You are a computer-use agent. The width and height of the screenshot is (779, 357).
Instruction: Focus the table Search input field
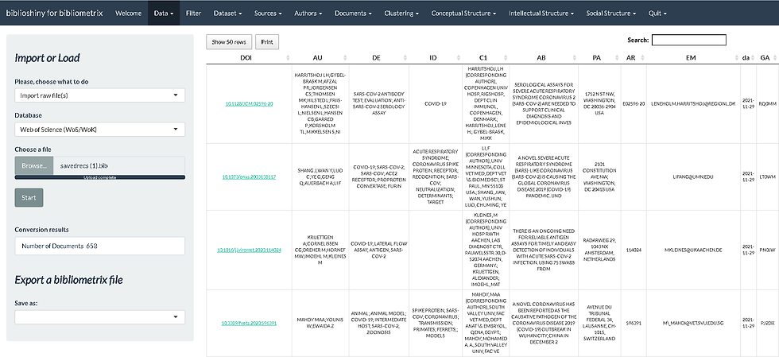pos(688,40)
